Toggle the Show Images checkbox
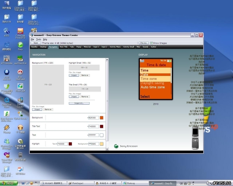Image resolution: width=233 pixels, height=186 pixels. tap(151, 43)
